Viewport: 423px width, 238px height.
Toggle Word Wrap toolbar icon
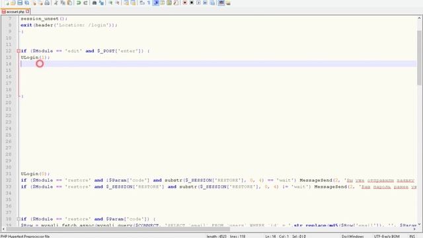click(x=142, y=3)
